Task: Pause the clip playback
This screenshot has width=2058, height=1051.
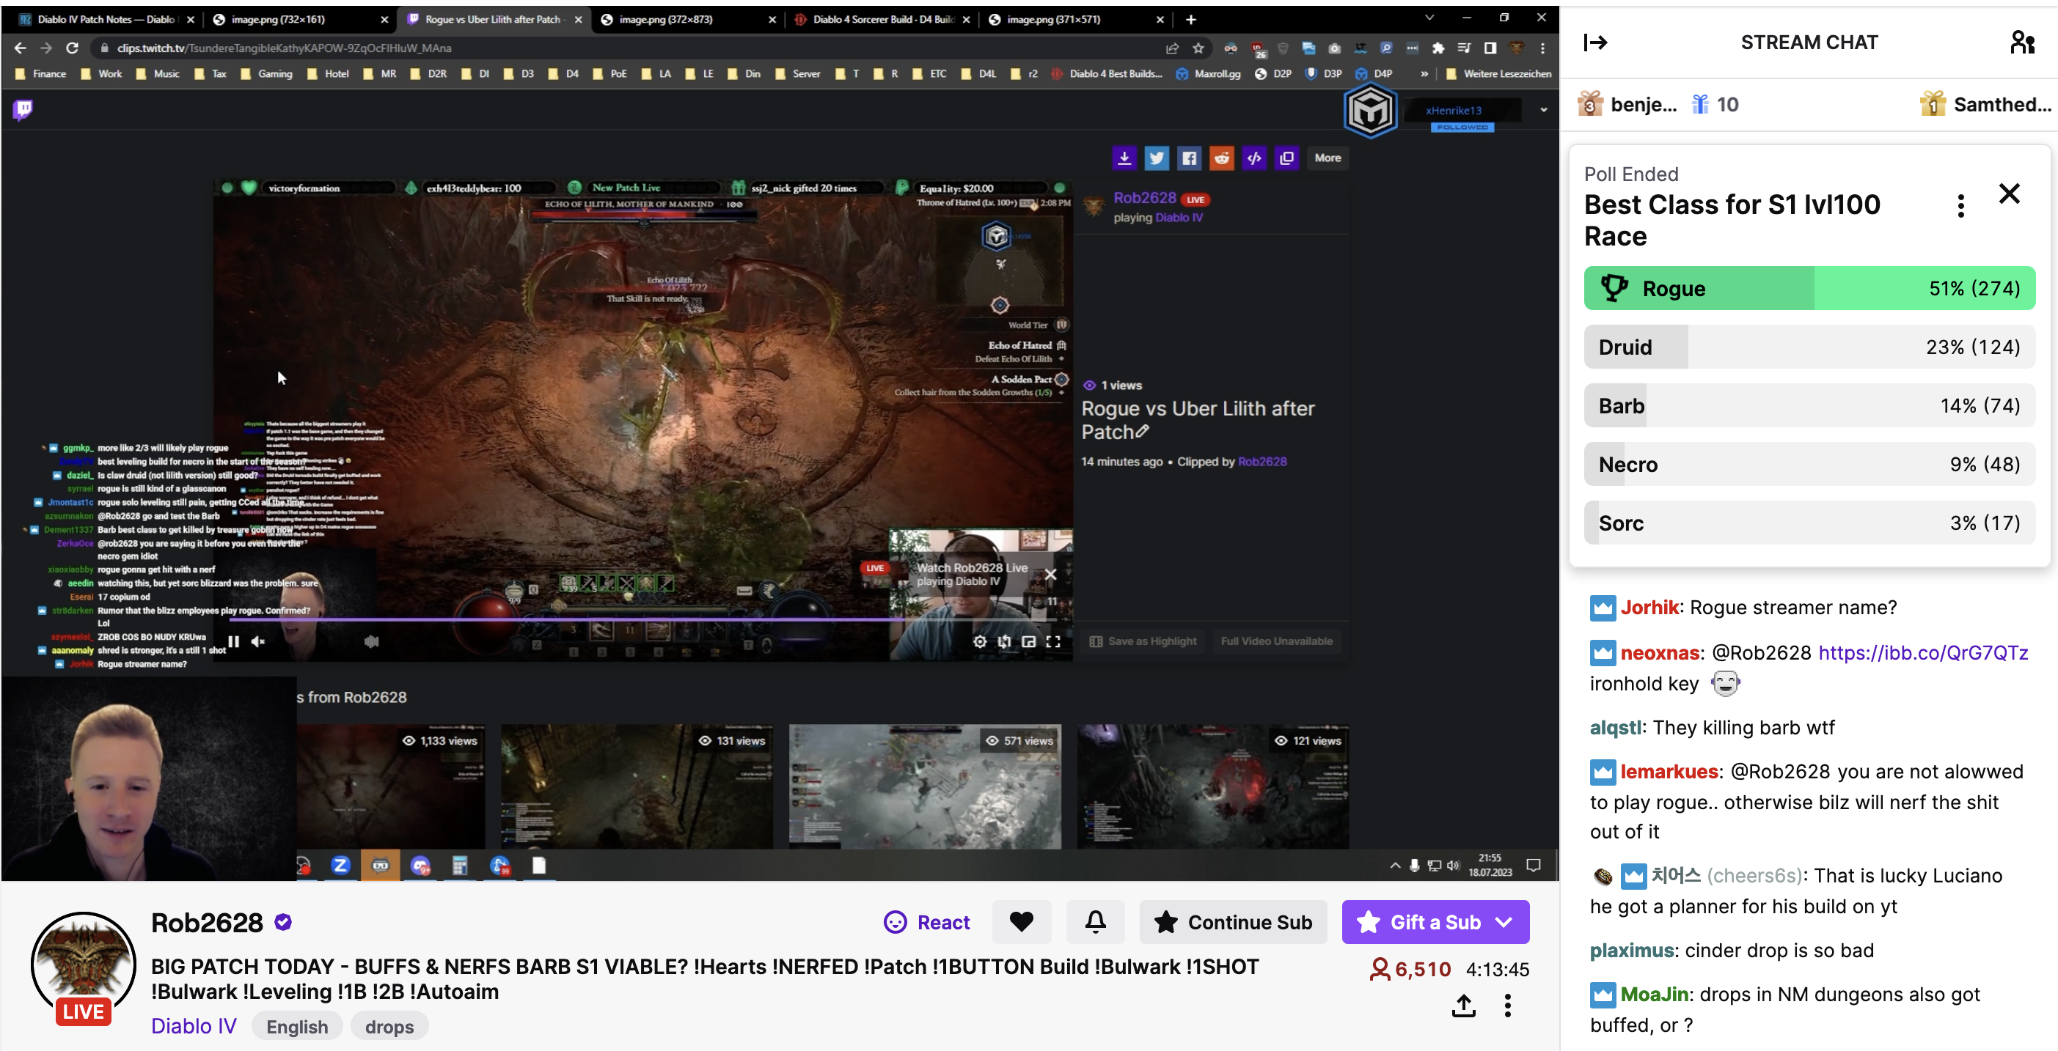Action: (233, 641)
